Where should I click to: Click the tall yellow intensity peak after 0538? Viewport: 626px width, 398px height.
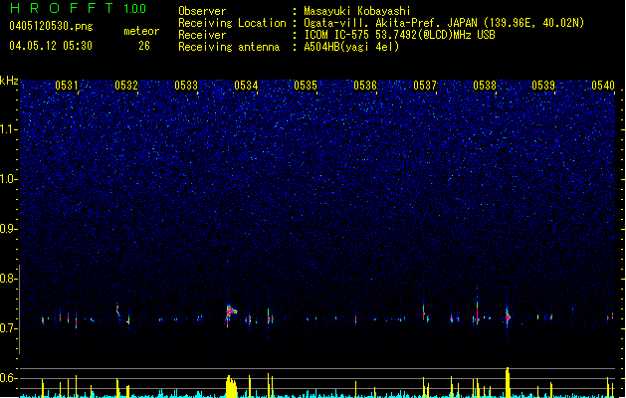click(508, 382)
